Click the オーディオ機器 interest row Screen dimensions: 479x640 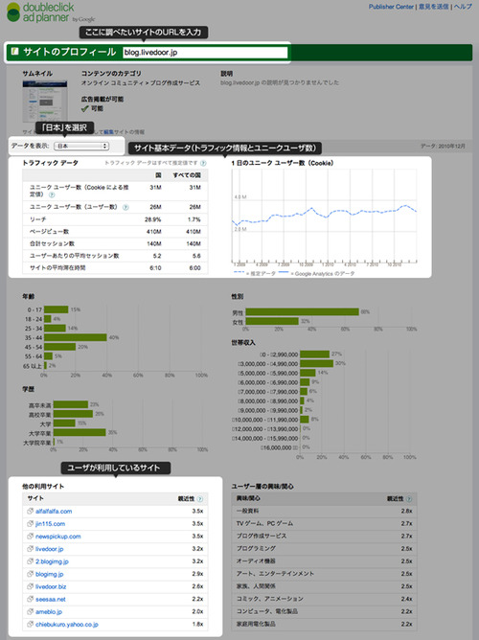click(324, 561)
